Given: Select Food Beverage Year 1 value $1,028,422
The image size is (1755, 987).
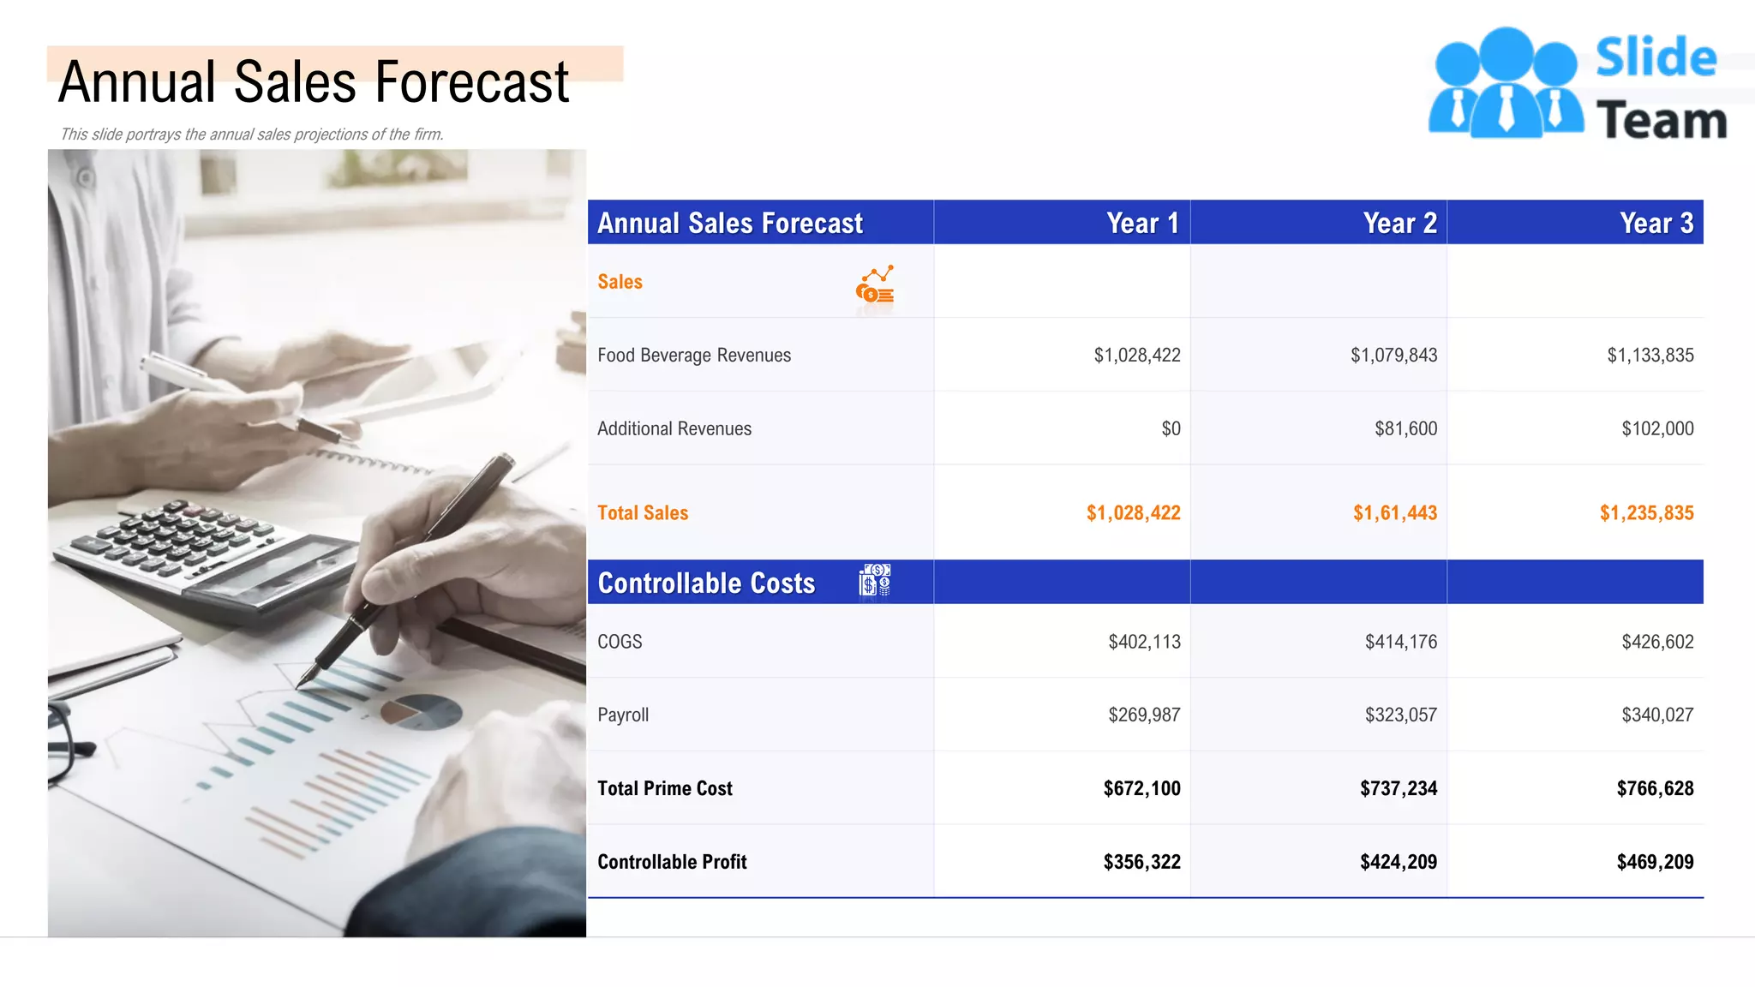Looking at the screenshot, I should tap(1137, 356).
